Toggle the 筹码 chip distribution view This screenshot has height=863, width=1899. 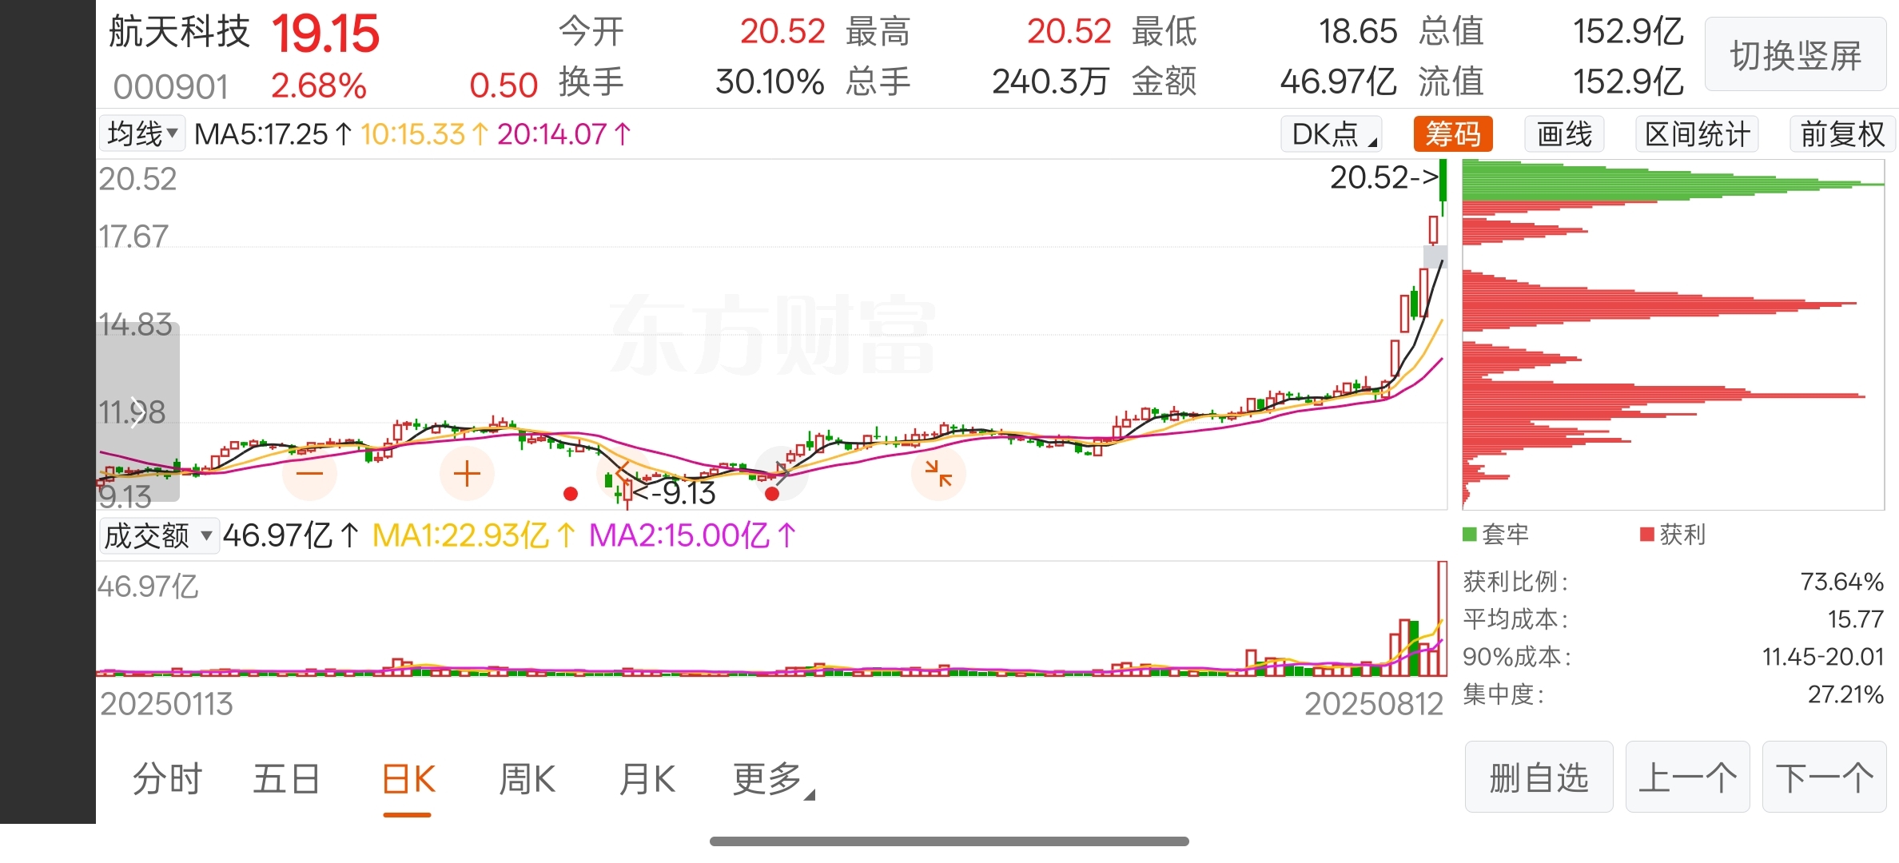[x=1452, y=133]
